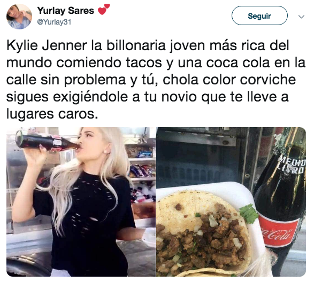Open Yurlay Sares profile avatar
This screenshot has width=314, height=282.
tap(19, 17)
